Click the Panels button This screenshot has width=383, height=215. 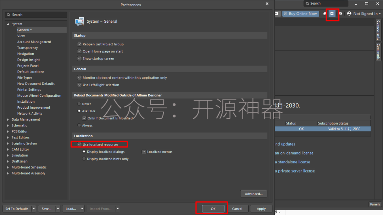pos(375,204)
